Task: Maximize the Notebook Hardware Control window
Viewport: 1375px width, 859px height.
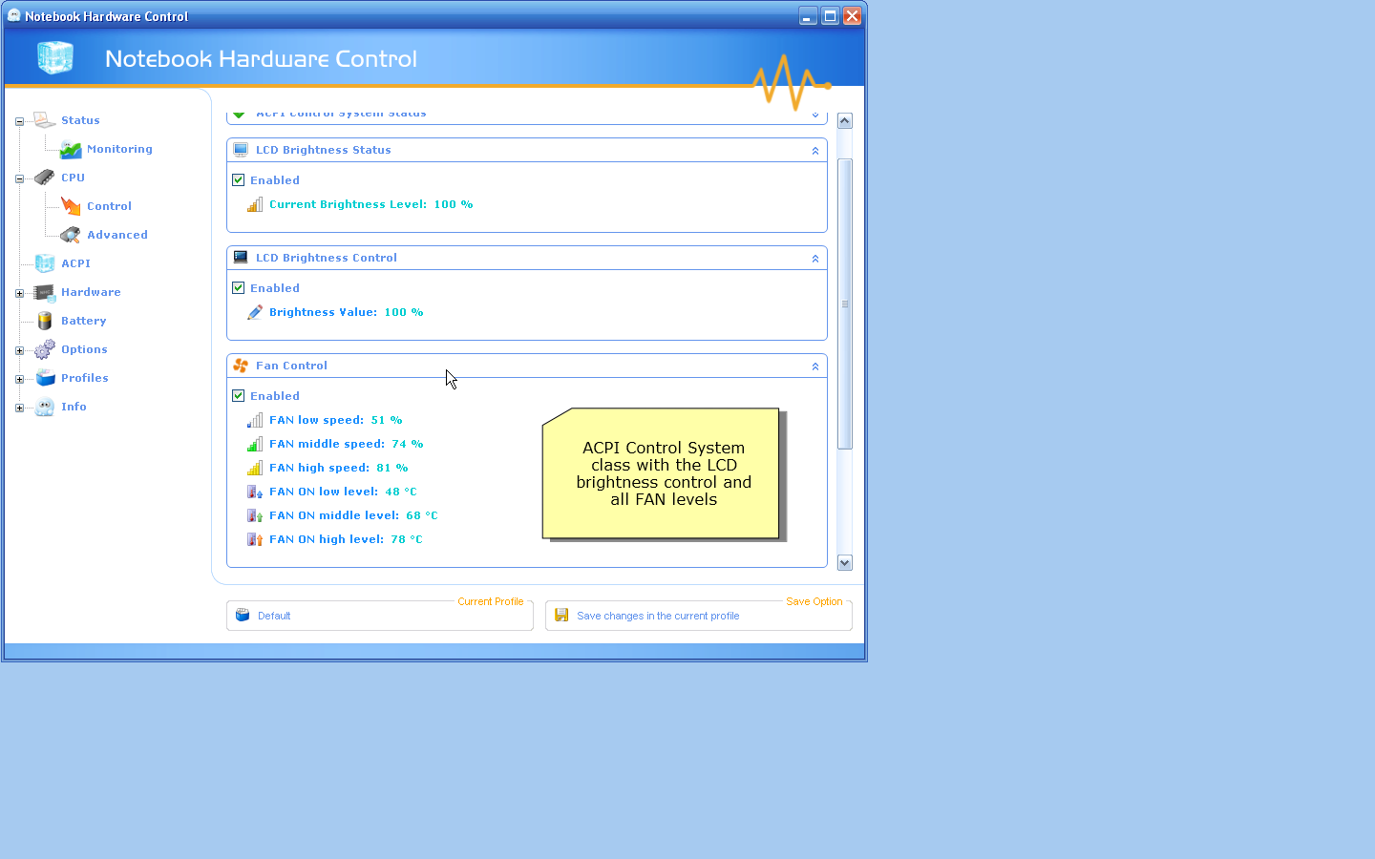Action: click(x=831, y=15)
